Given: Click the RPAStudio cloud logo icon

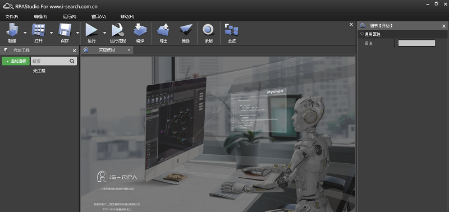Looking at the screenshot, I should click(x=8, y=6).
